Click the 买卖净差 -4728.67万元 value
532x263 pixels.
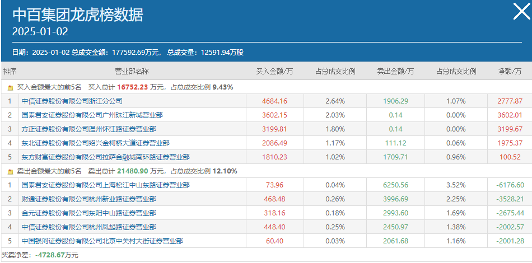[x=57, y=255]
